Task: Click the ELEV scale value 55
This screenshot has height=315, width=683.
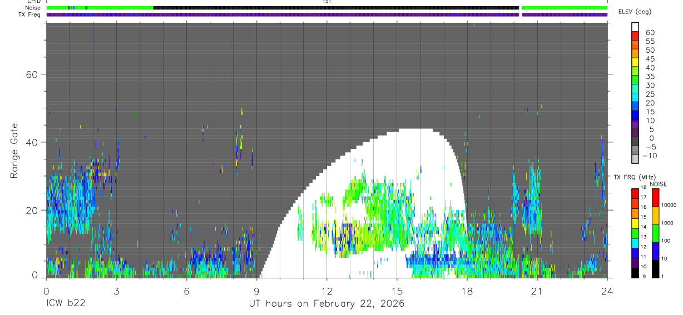Action: point(650,42)
